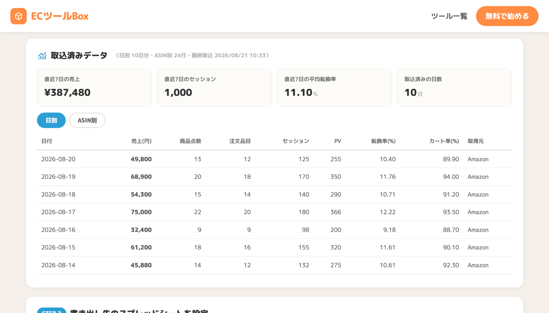Select the date 2026-08-17
This screenshot has height=313, width=549.
pyautogui.click(x=58, y=212)
